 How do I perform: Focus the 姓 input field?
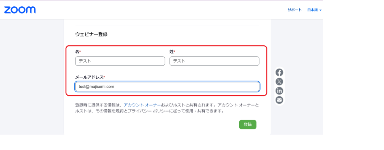point(214,61)
